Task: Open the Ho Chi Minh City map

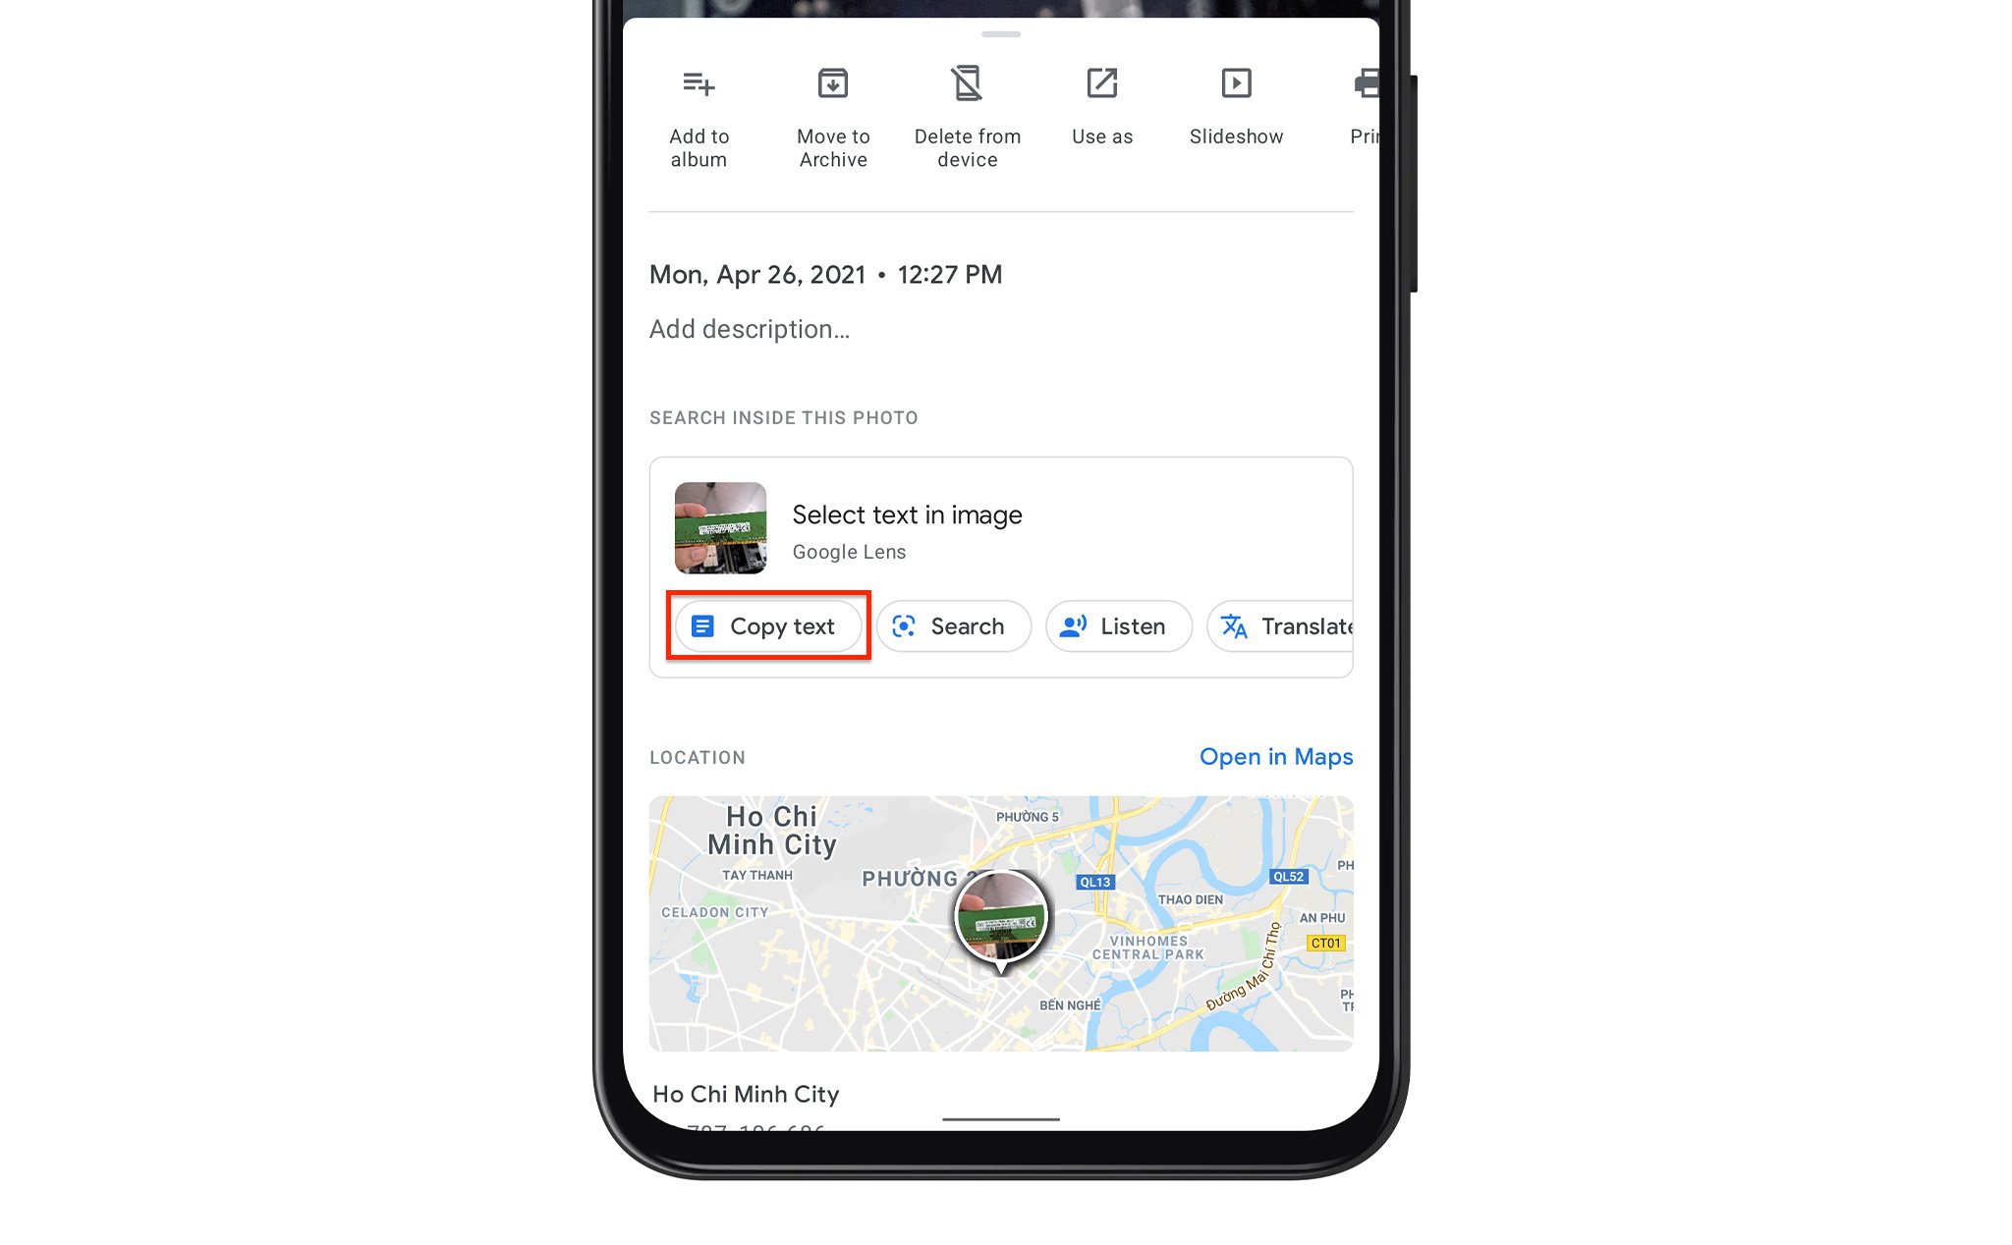Action: (1275, 757)
